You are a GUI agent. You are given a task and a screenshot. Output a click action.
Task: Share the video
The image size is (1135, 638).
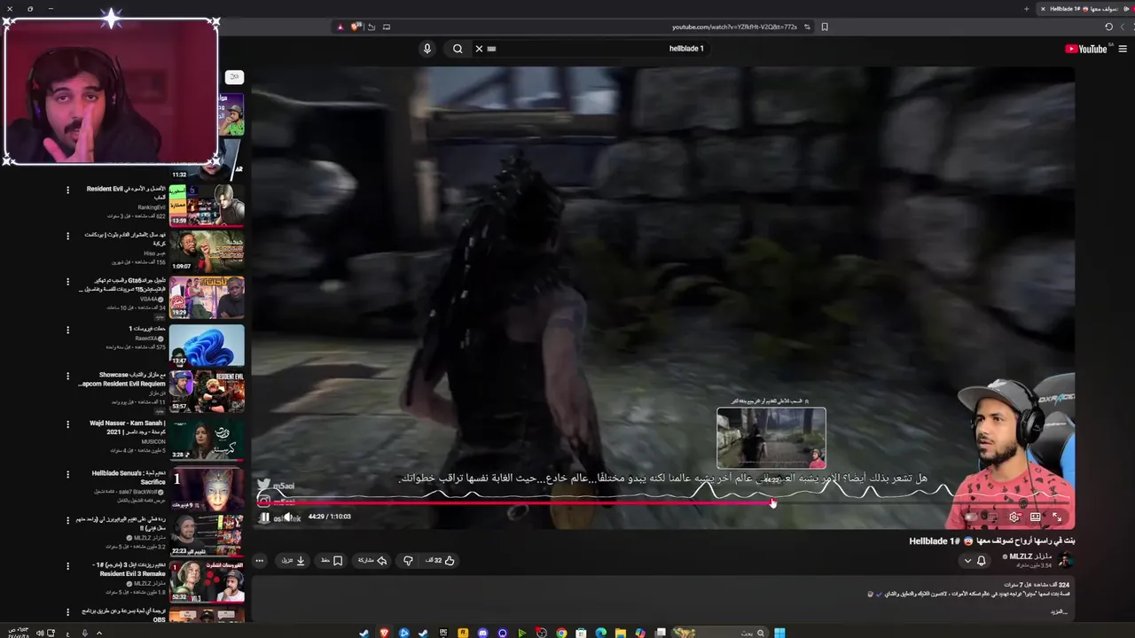(x=372, y=560)
